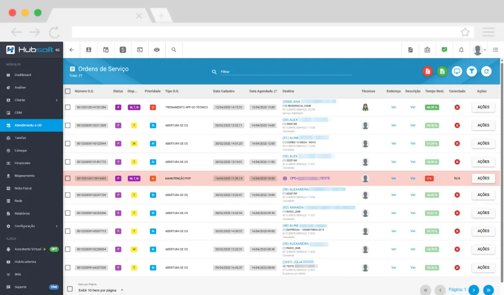504x295 pixels.
Task: Reload the browser page
Action: pos(55,32)
